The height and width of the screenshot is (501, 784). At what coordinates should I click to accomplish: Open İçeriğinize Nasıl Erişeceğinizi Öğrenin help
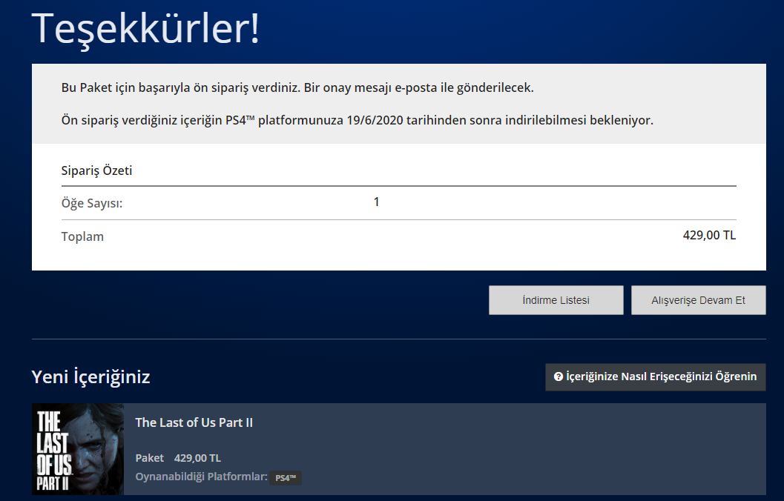(x=656, y=376)
